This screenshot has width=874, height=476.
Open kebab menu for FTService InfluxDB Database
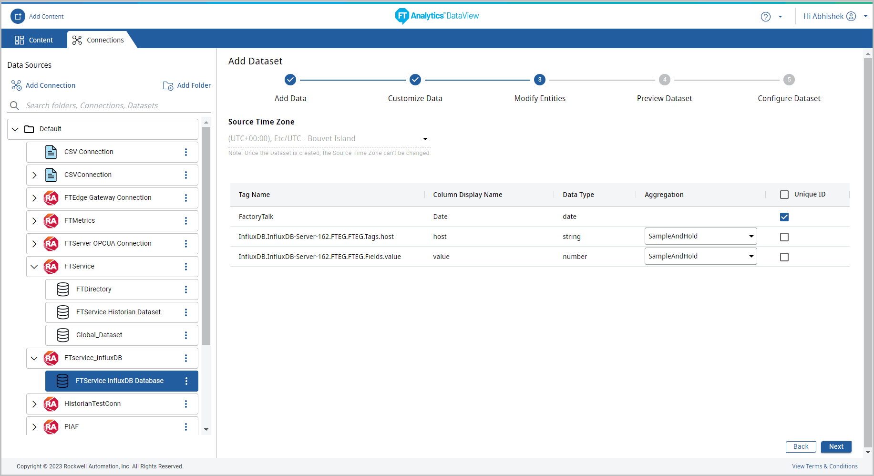coord(186,381)
